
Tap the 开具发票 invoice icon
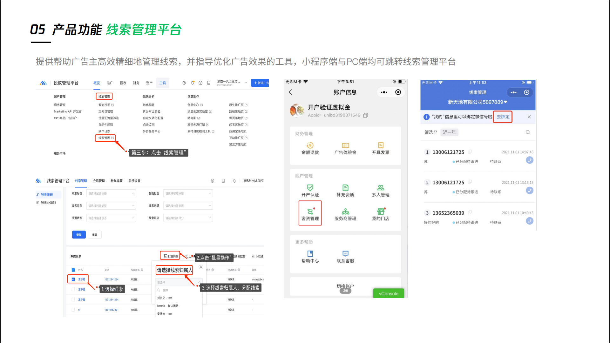(x=381, y=145)
